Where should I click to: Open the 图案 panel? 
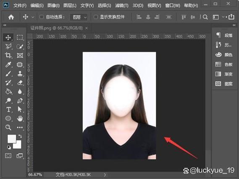click(x=224, y=84)
